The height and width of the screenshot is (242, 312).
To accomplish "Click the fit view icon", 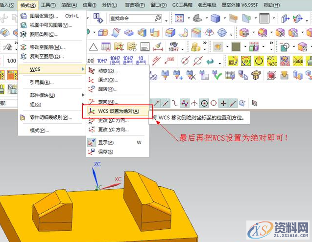I will tap(179, 18).
